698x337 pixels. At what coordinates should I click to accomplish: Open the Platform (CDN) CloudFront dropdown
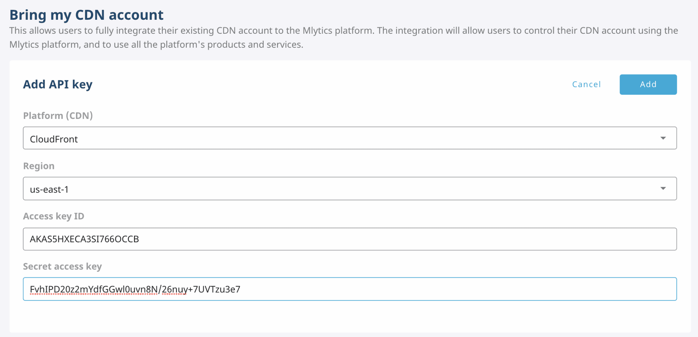[x=350, y=138]
